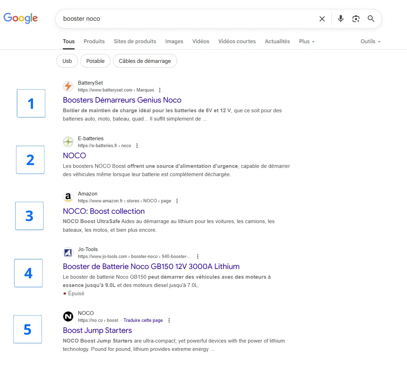Apply the Potable filter chip

coord(95,61)
